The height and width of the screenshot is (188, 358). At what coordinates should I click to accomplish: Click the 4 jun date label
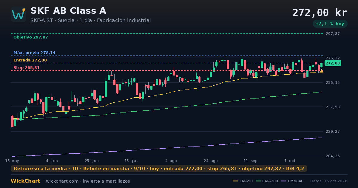52,161
